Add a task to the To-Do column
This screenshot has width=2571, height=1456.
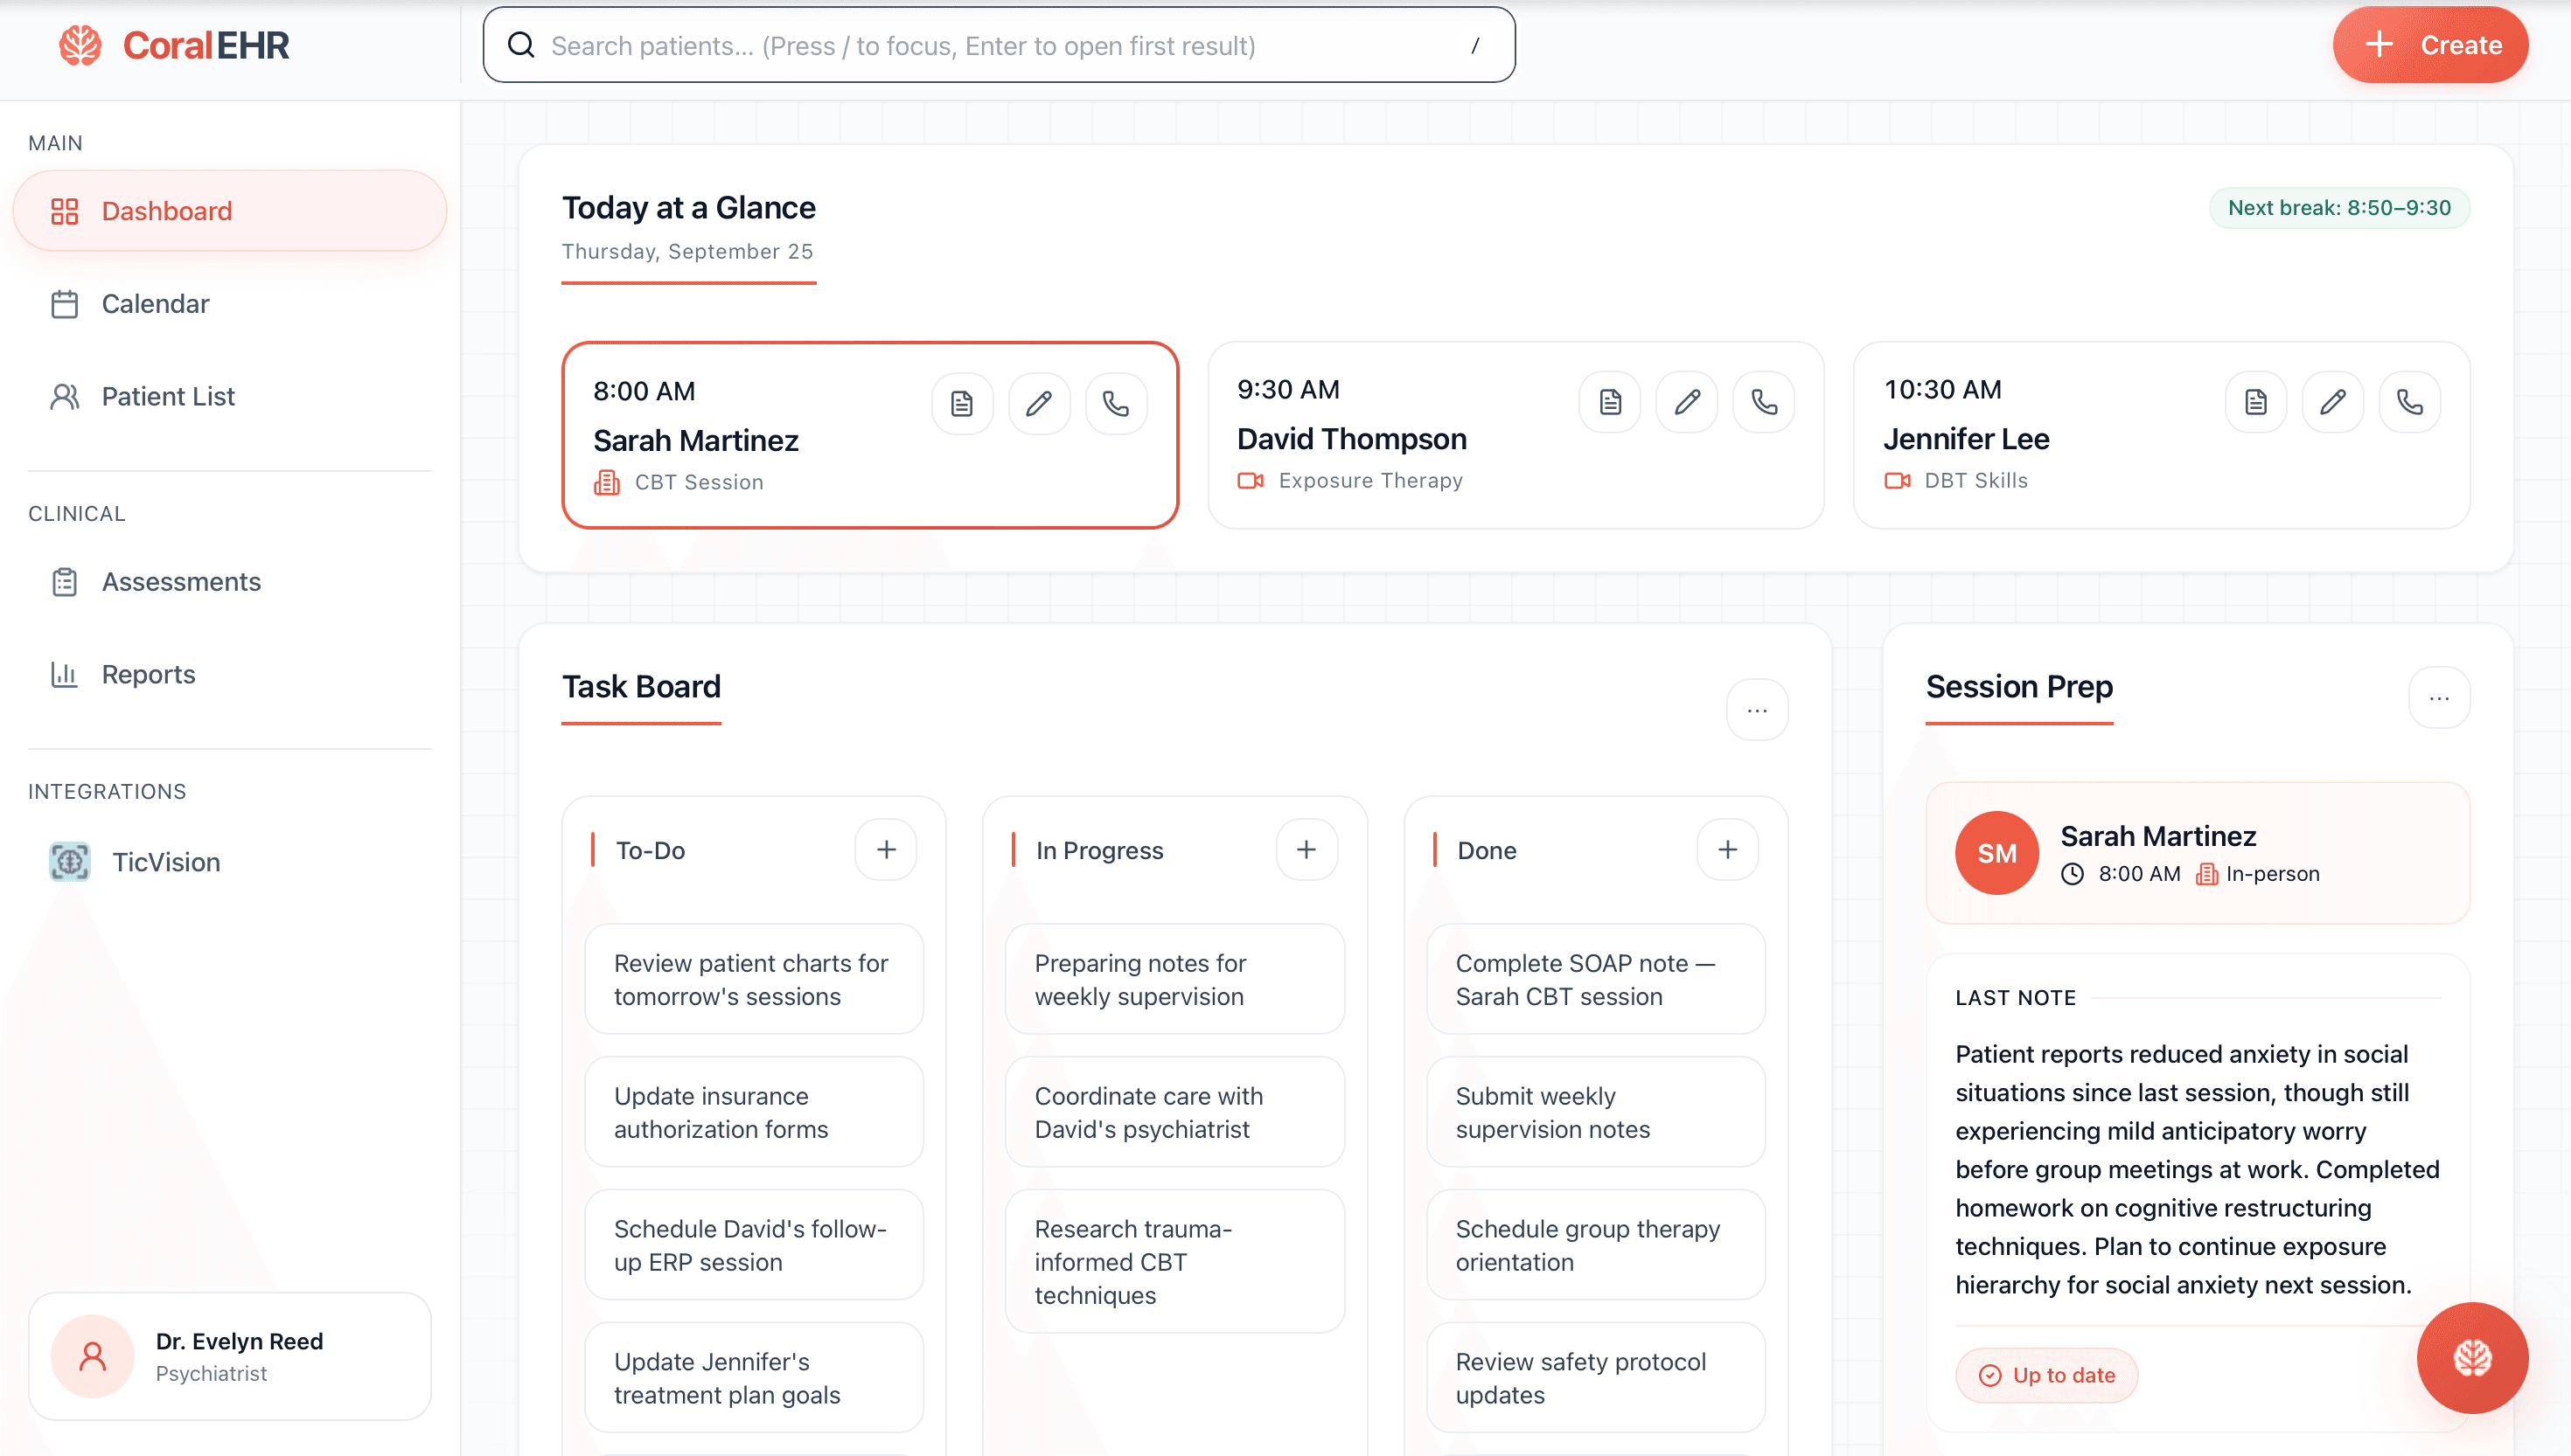(x=885, y=850)
